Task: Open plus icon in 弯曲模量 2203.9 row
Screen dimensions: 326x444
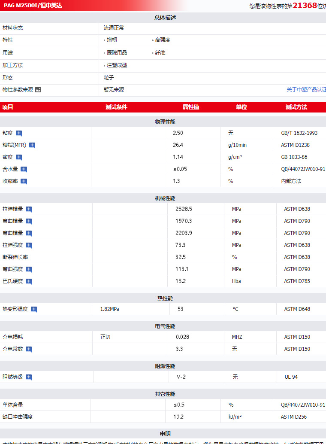Action: point(29,233)
